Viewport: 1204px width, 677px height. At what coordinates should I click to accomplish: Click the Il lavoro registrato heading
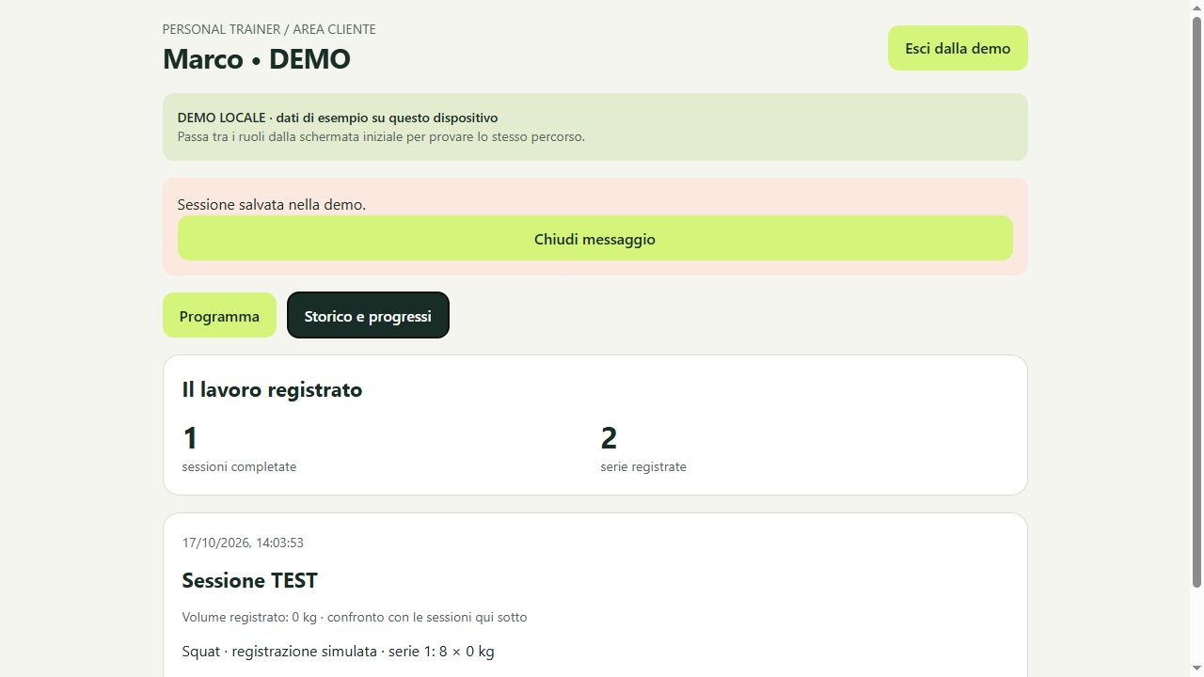(x=272, y=389)
